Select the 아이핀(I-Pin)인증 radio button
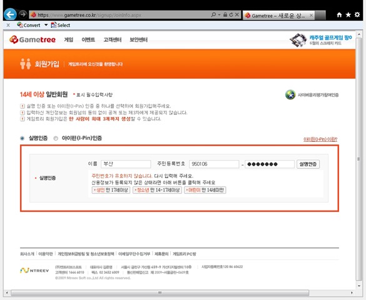This screenshot has height=300, width=366. click(56, 139)
